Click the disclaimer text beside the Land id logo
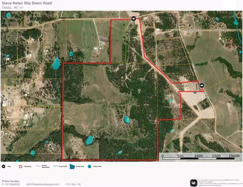This screenshot has height=187, width=243. tap(220, 182)
